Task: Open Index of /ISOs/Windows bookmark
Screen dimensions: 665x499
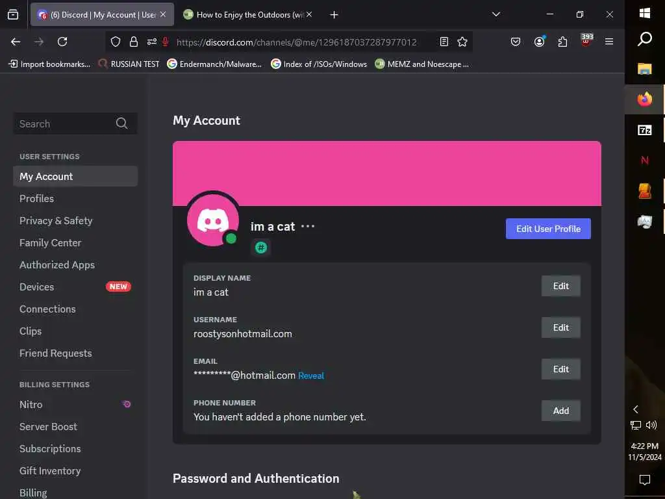Action: click(x=319, y=64)
